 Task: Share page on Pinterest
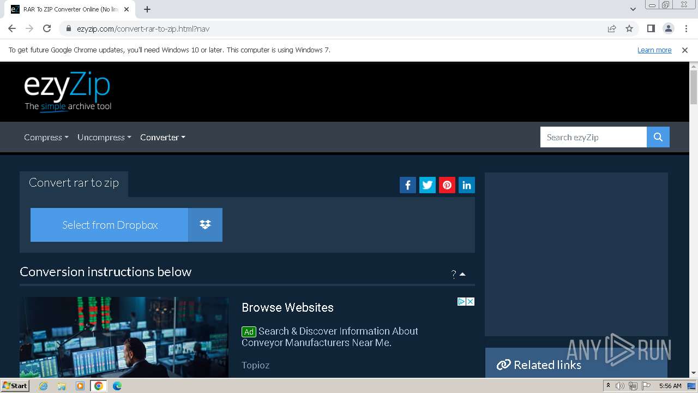coord(447,185)
